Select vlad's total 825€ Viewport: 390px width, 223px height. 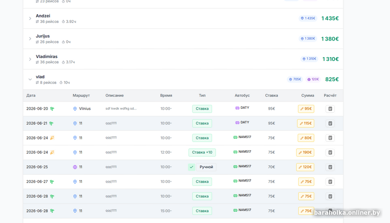point(332,80)
